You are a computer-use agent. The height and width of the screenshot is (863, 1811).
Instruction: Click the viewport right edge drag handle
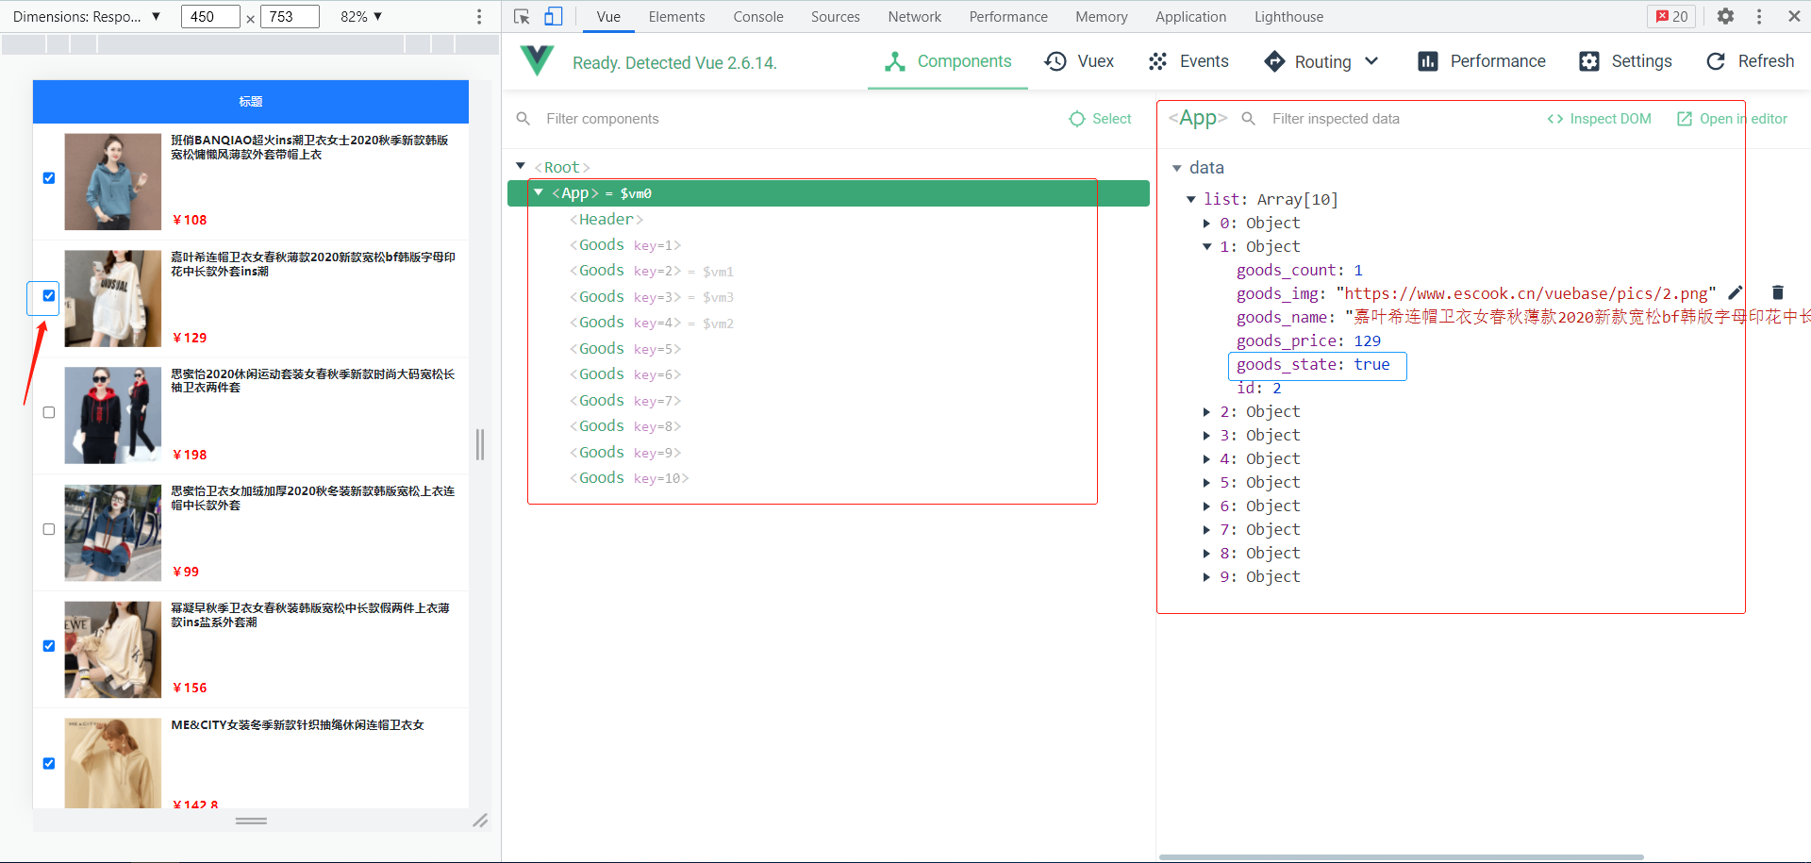(480, 444)
